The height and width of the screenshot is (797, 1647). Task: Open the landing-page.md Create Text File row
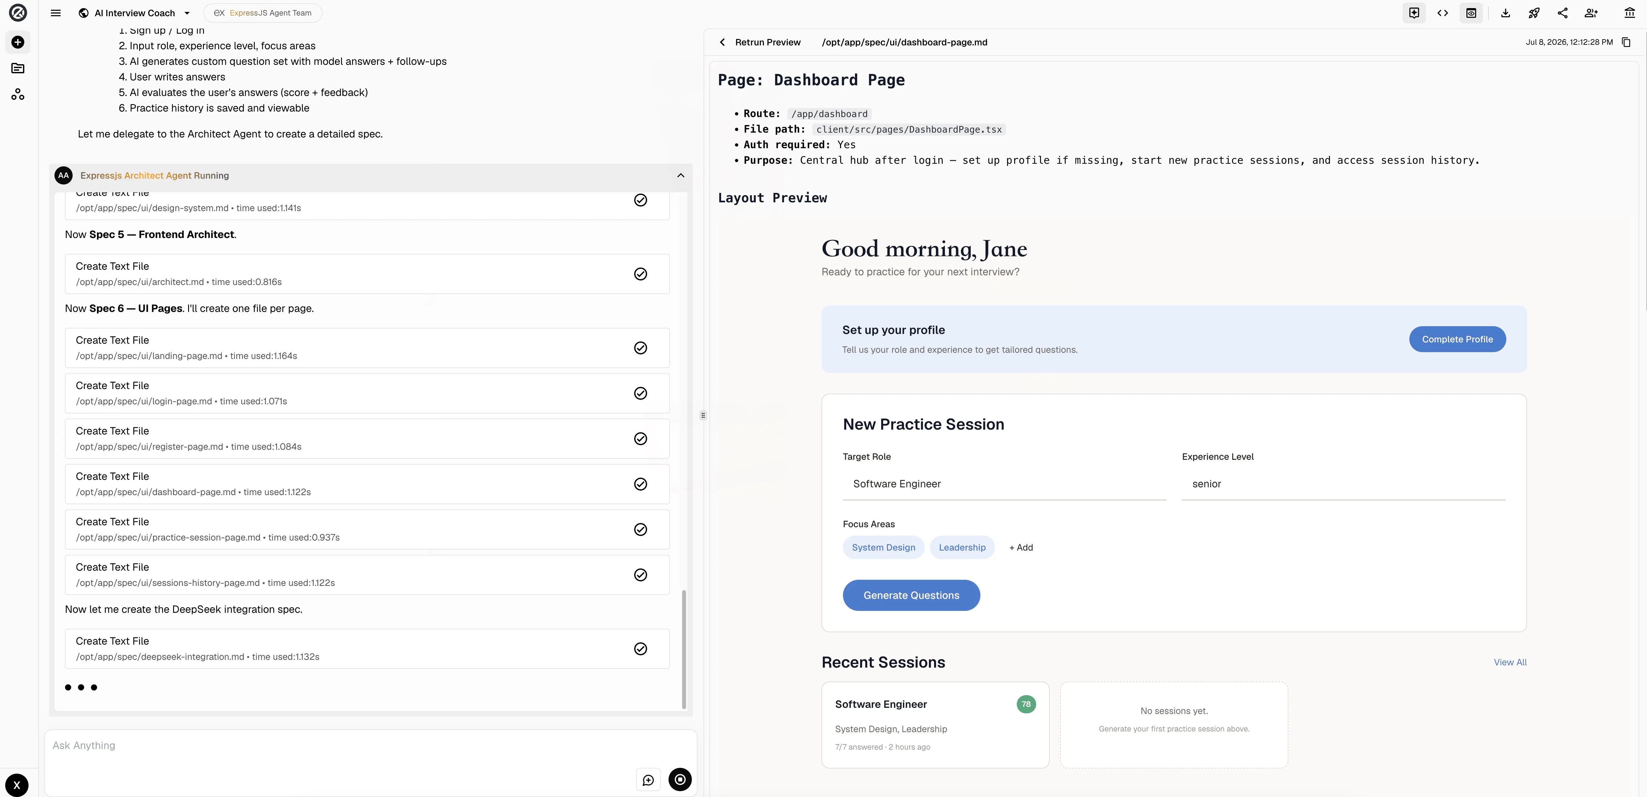pyautogui.click(x=367, y=348)
